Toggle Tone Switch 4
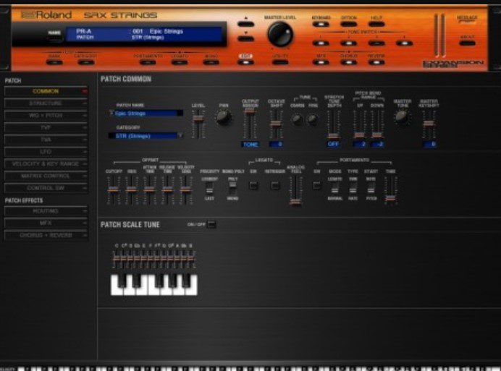 pyautogui.click(x=404, y=43)
